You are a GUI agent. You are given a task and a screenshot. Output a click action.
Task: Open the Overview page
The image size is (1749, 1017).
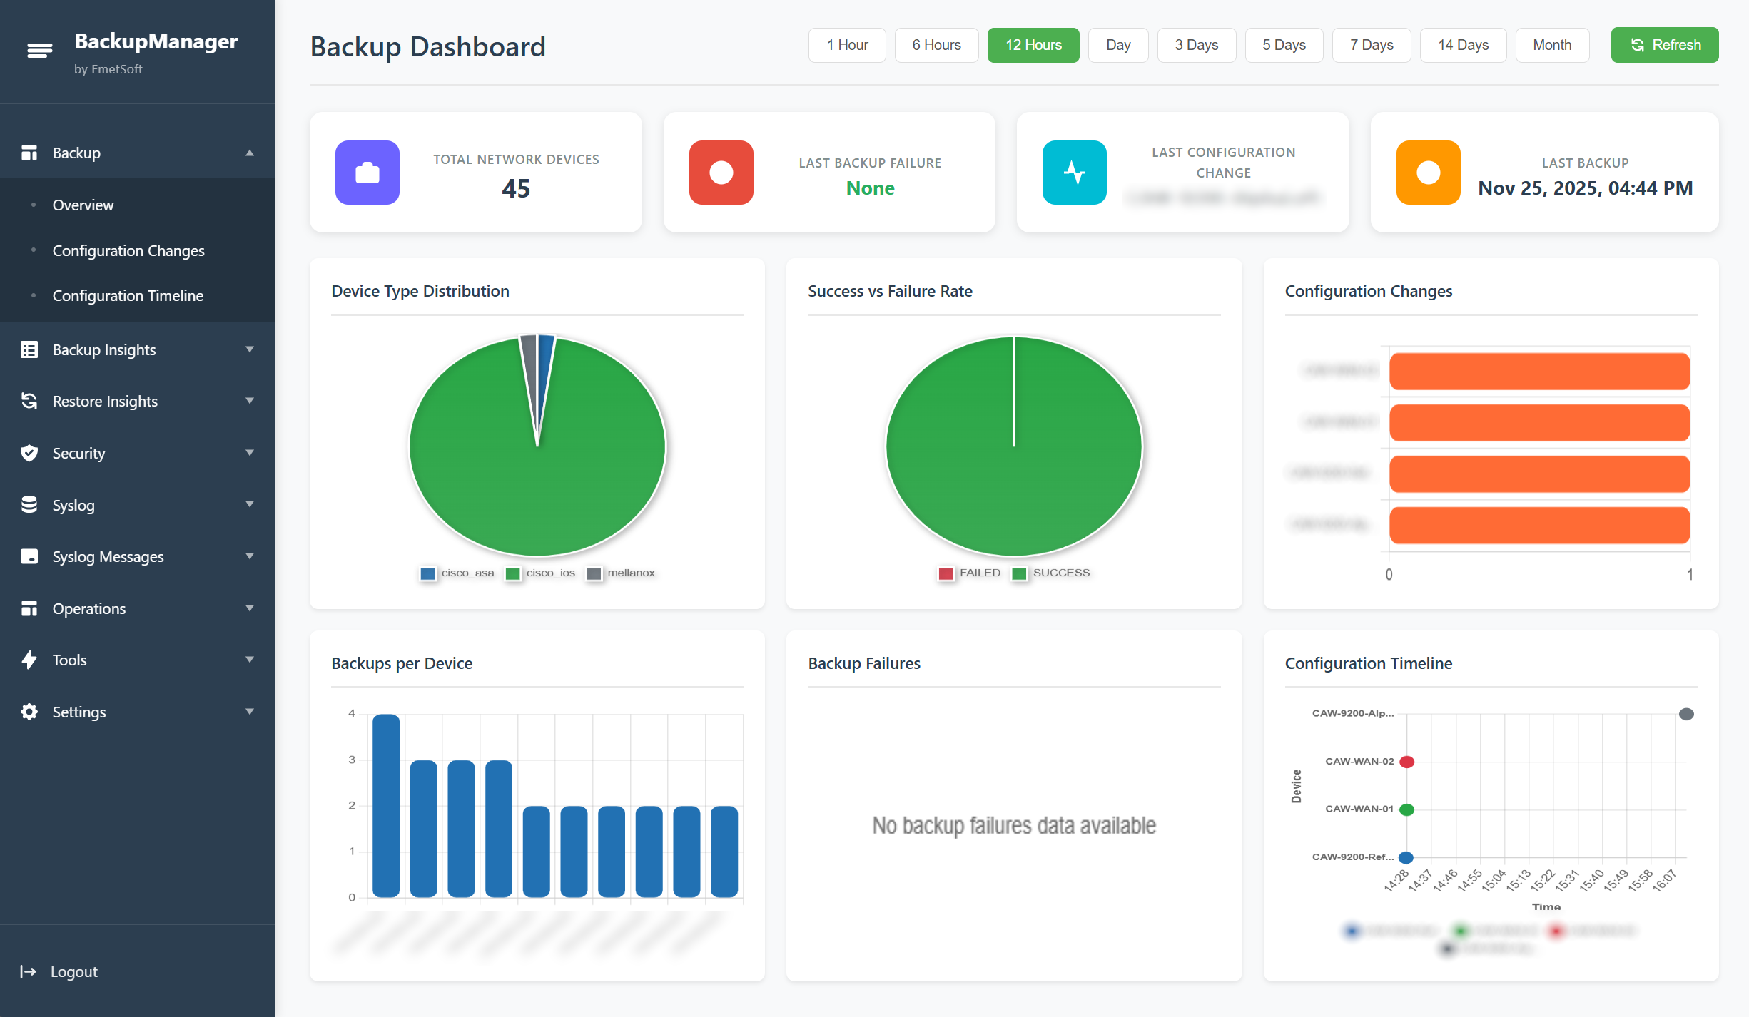83,205
